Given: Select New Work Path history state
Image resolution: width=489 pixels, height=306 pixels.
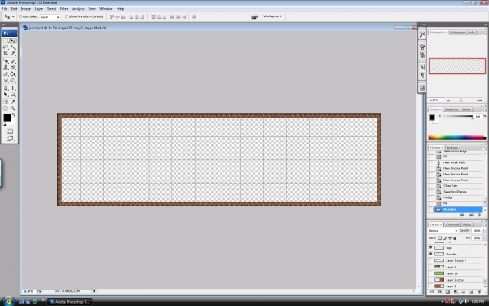Looking at the screenshot, I should 457,162.
